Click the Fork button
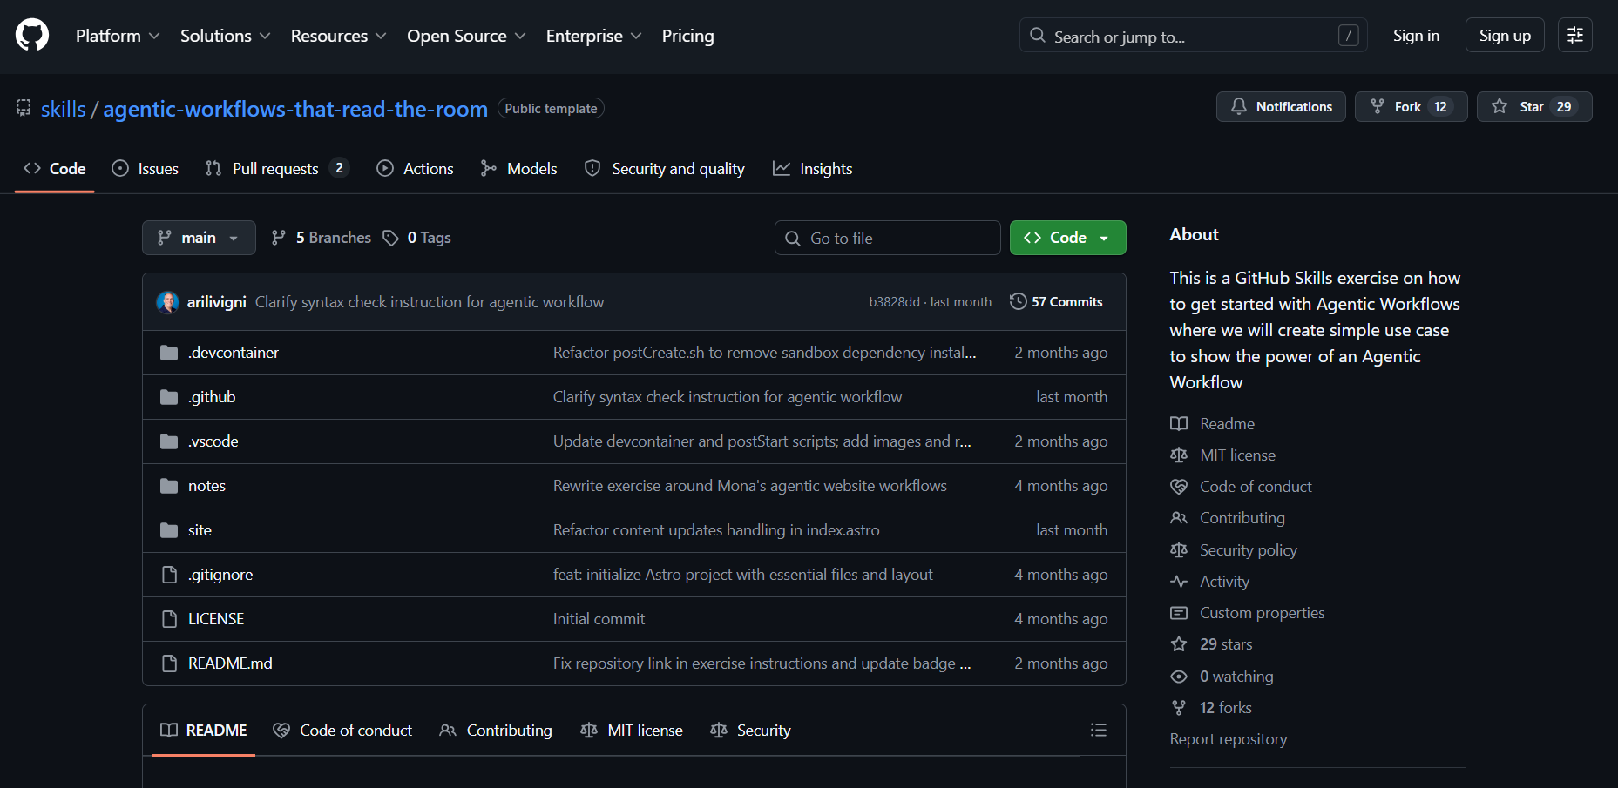 click(x=1411, y=106)
